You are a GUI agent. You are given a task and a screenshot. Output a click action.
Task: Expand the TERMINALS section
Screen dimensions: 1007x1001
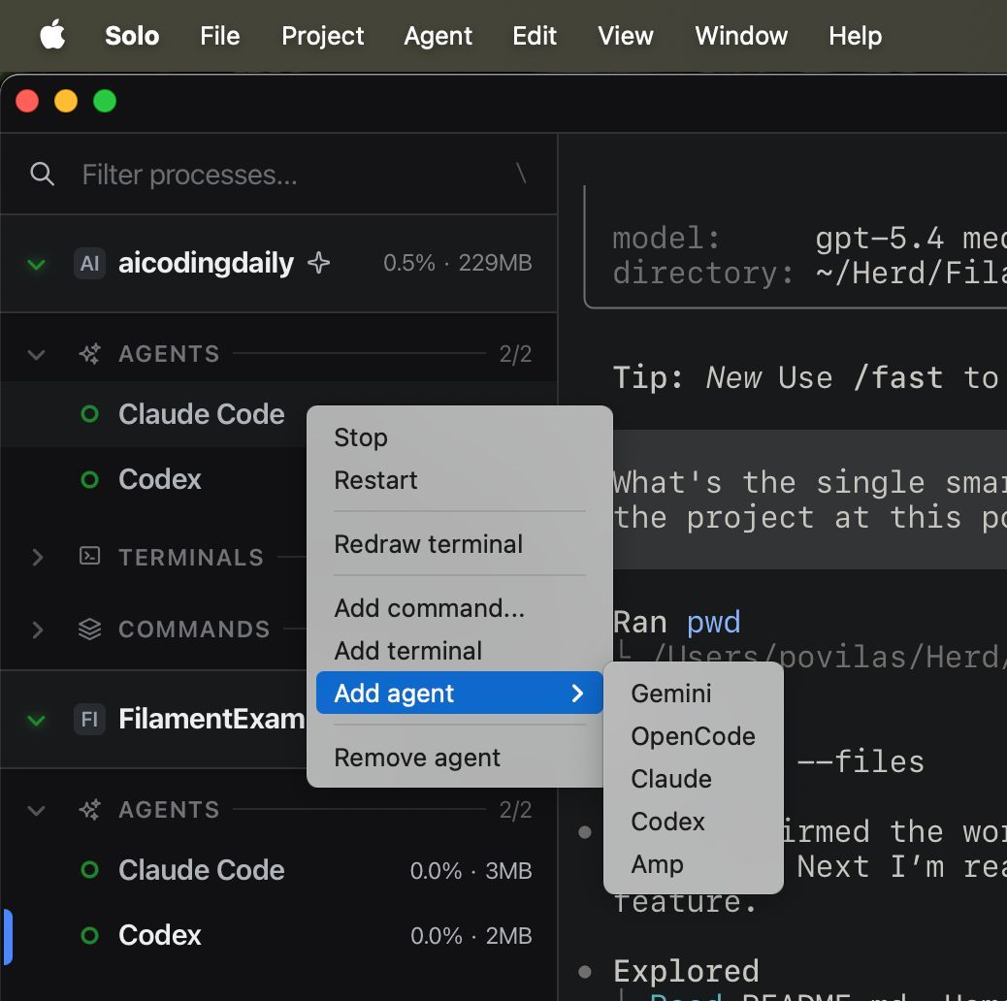(x=37, y=557)
